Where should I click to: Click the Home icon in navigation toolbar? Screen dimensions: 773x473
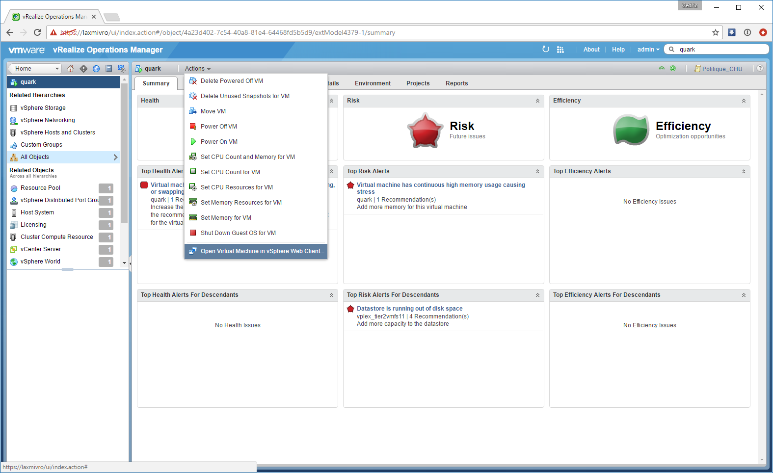point(70,69)
